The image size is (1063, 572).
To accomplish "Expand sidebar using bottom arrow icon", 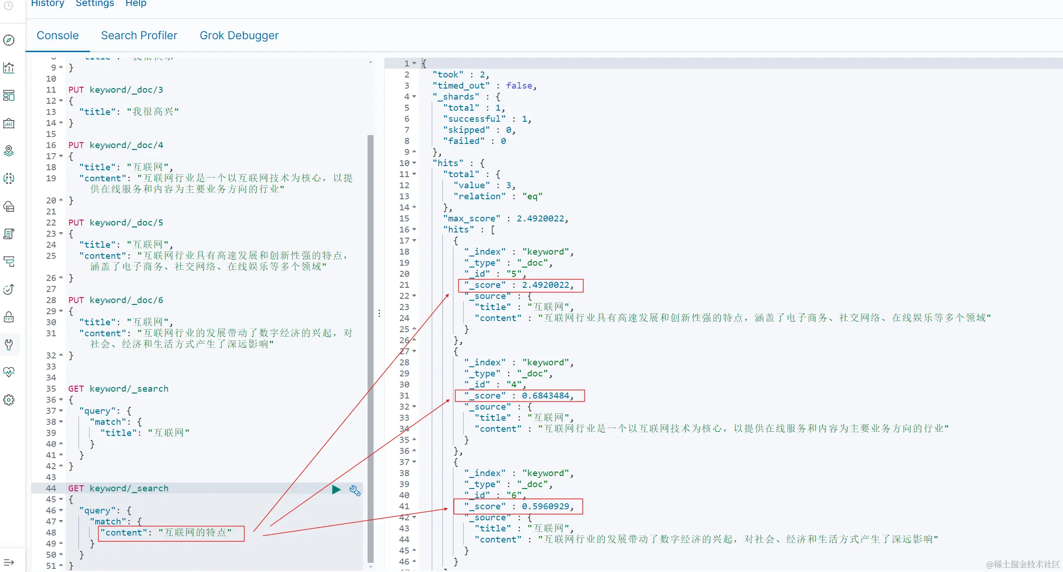I will [x=9, y=562].
